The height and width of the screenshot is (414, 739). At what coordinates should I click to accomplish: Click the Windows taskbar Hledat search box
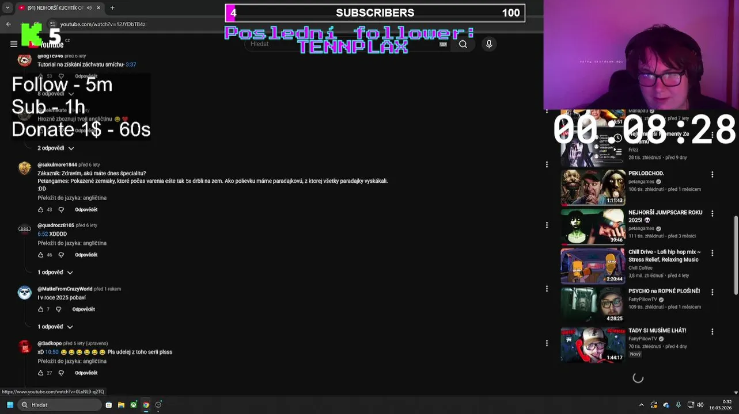tap(60, 405)
